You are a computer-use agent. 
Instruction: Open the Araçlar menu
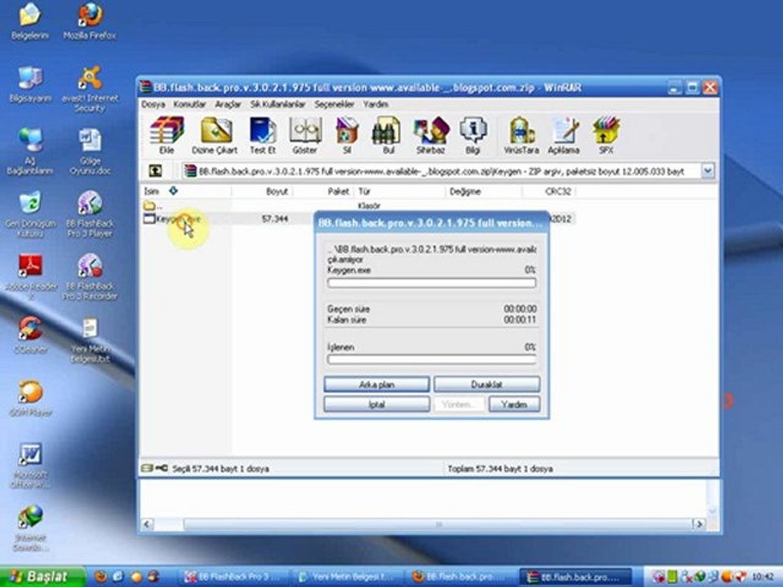(228, 104)
